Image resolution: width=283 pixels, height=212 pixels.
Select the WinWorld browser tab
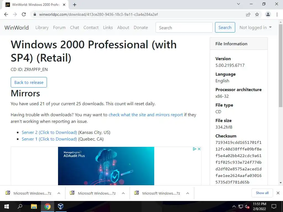(35, 5)
